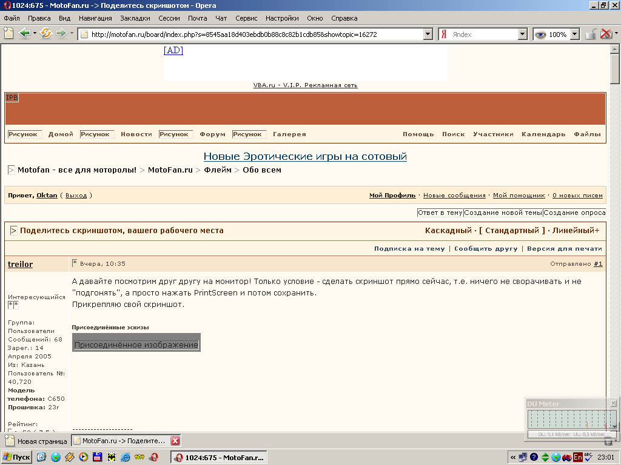Click the eye icon next to 100% zoom
Viewport: 621px width, 465px height.
(x=540, y=35)
